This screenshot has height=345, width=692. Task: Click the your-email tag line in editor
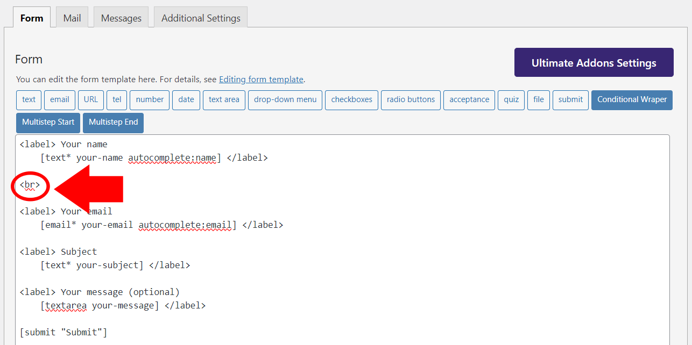[161, 225]
